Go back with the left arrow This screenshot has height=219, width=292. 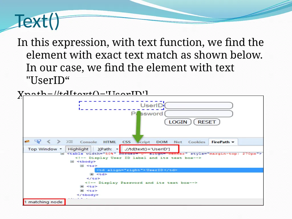tap(48, 141)
